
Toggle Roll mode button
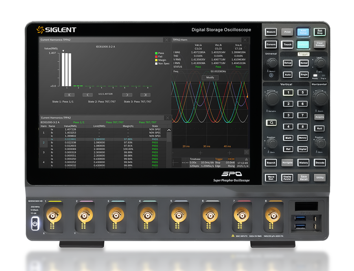(319, 128)
